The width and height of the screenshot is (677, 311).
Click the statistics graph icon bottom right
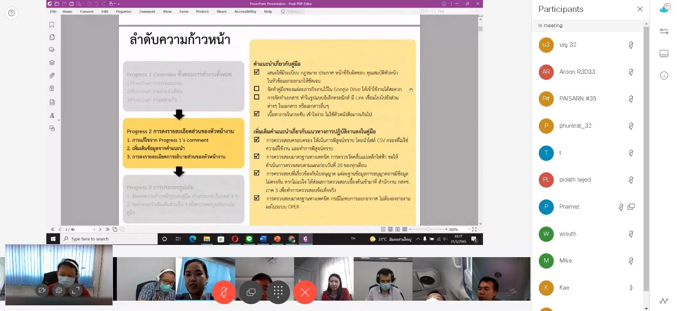664,301
